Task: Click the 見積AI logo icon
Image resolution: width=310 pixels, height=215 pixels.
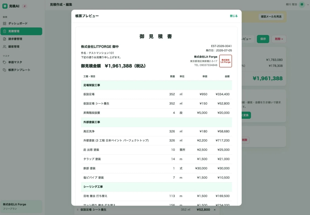Action: 5,6
